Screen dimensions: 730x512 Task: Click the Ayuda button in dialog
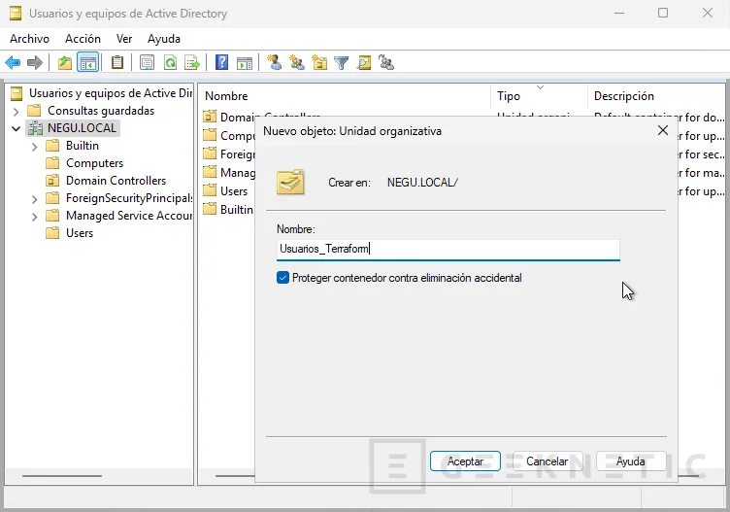pos(631,461)
